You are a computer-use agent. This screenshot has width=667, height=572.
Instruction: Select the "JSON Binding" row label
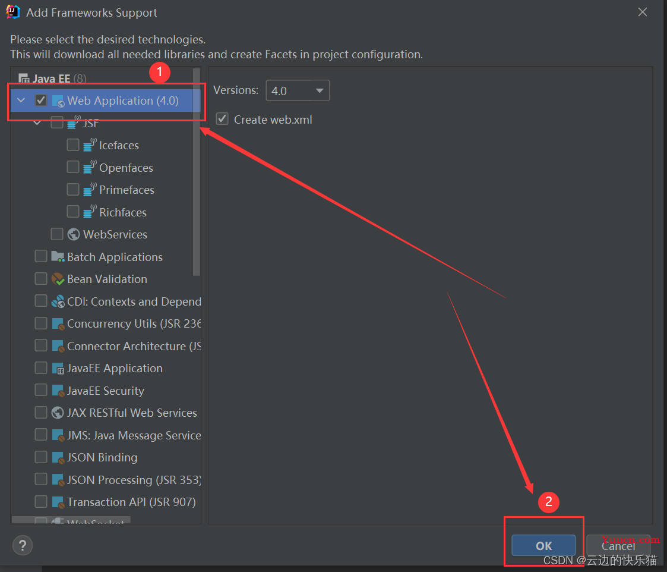[x=102, y=457]
